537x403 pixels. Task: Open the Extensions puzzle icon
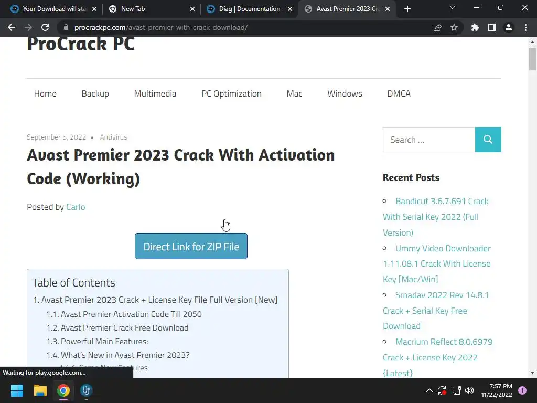475,27
